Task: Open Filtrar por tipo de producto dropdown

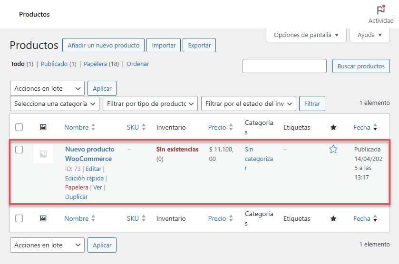Action: (150, 104)
